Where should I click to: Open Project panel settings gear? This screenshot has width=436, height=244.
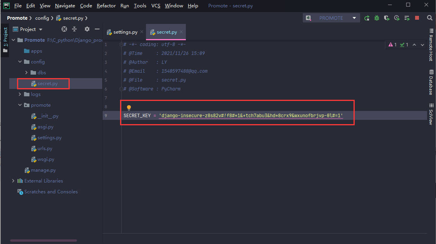(87, 29)
